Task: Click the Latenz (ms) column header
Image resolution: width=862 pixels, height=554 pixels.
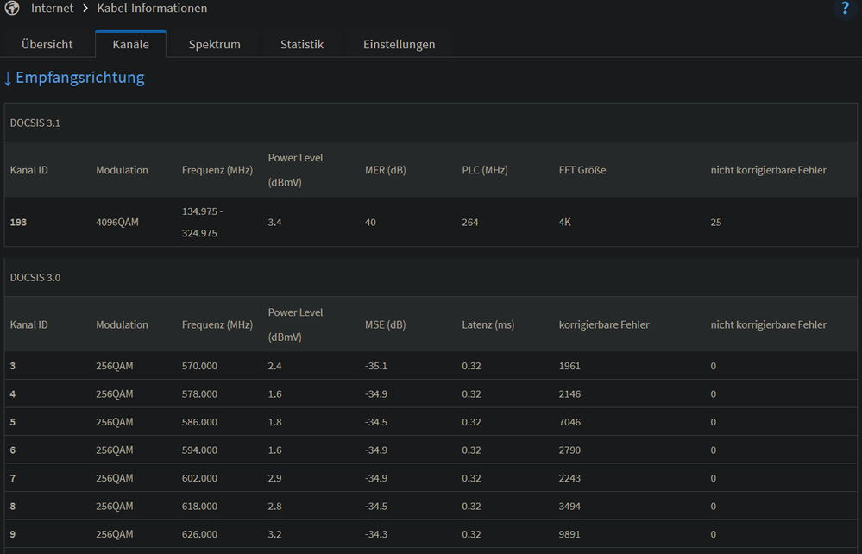Action: pos(488,324)
